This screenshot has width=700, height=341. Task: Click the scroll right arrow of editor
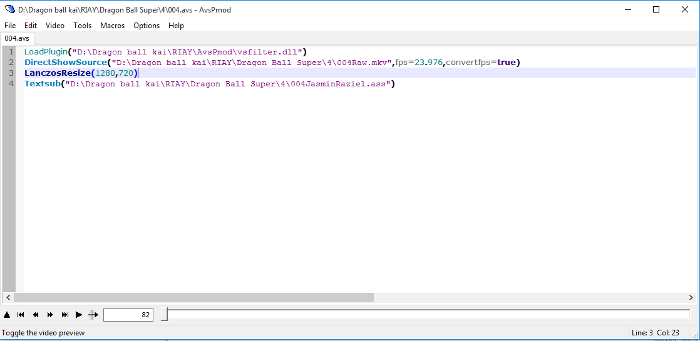click(691, 297)
